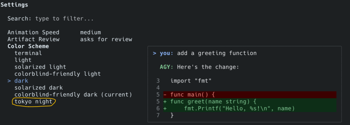Choose the solarized dark color scheme
350x125 pixels.
coord(39,88)
